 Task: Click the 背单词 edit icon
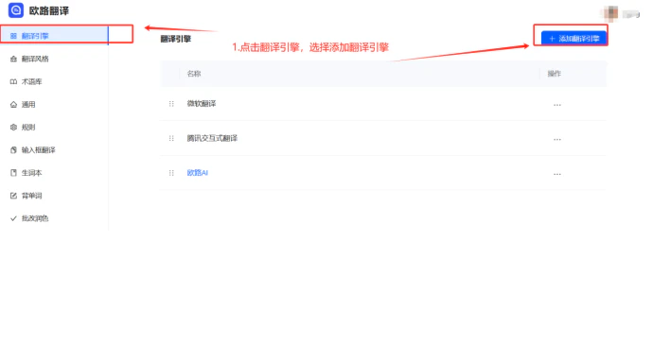point(13,196)
